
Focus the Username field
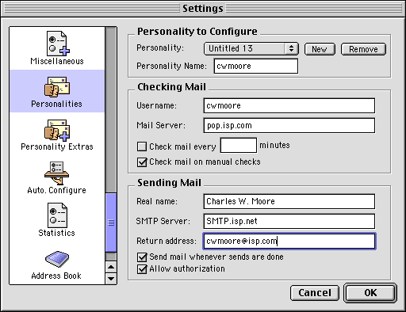point(289,105)
